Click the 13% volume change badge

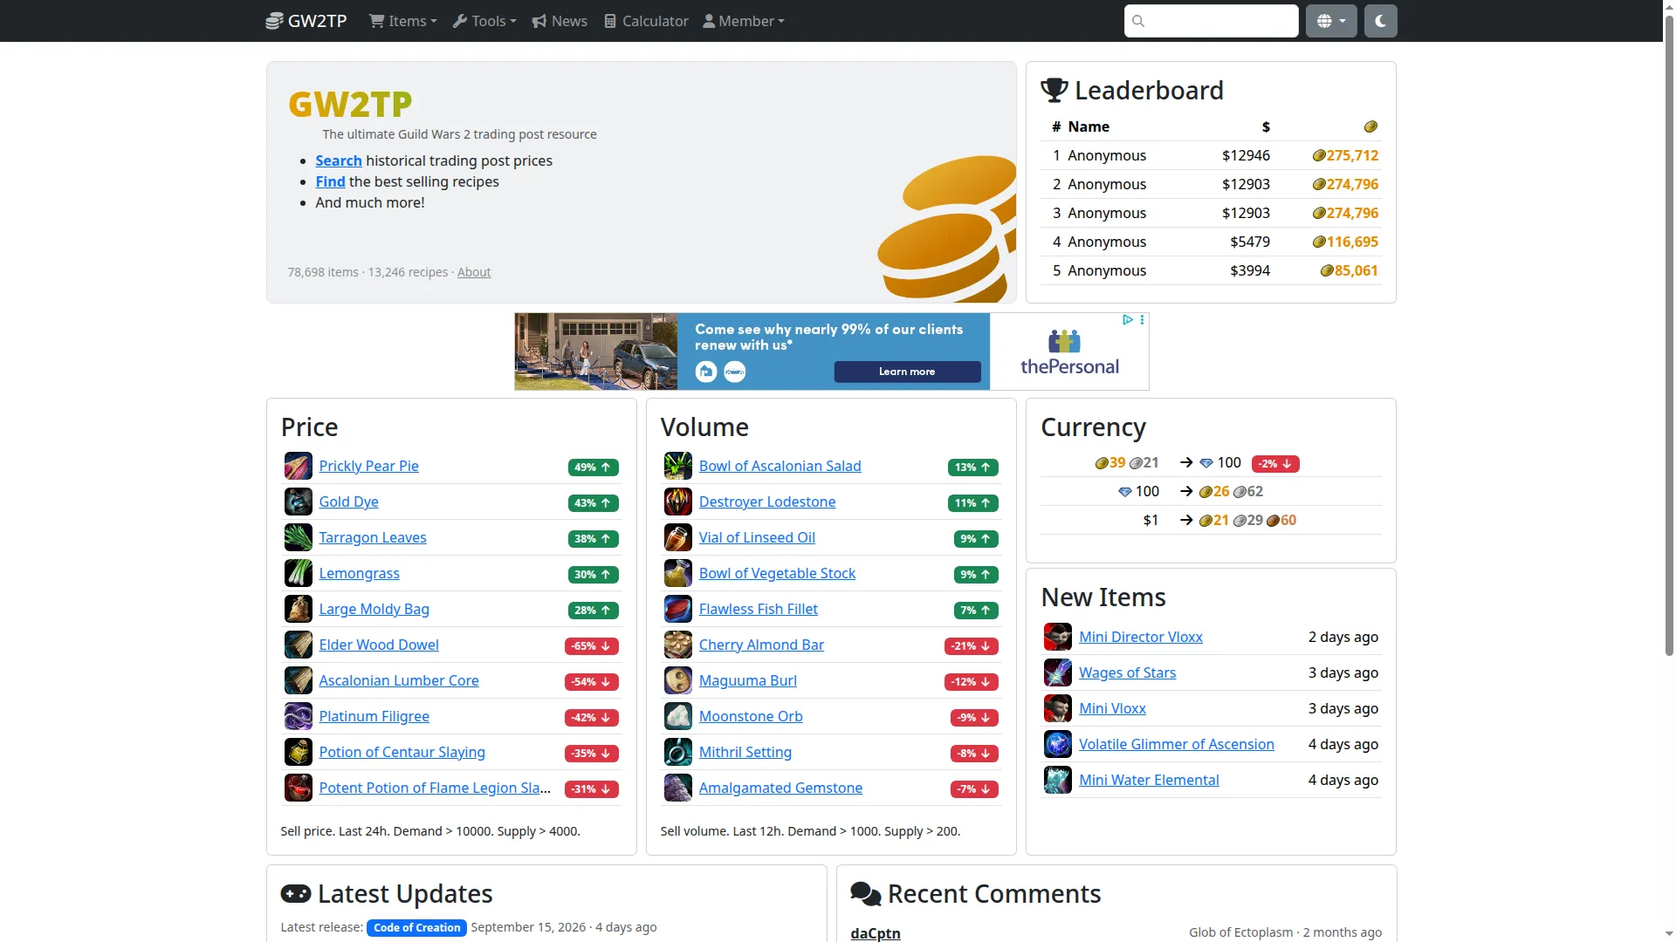(973, 468)
